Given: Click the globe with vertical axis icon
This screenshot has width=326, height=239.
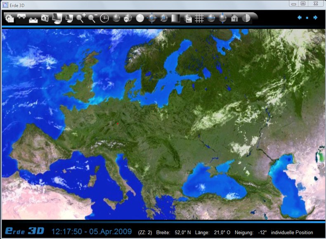Looking at the screenshot, I should pos(223,18).
